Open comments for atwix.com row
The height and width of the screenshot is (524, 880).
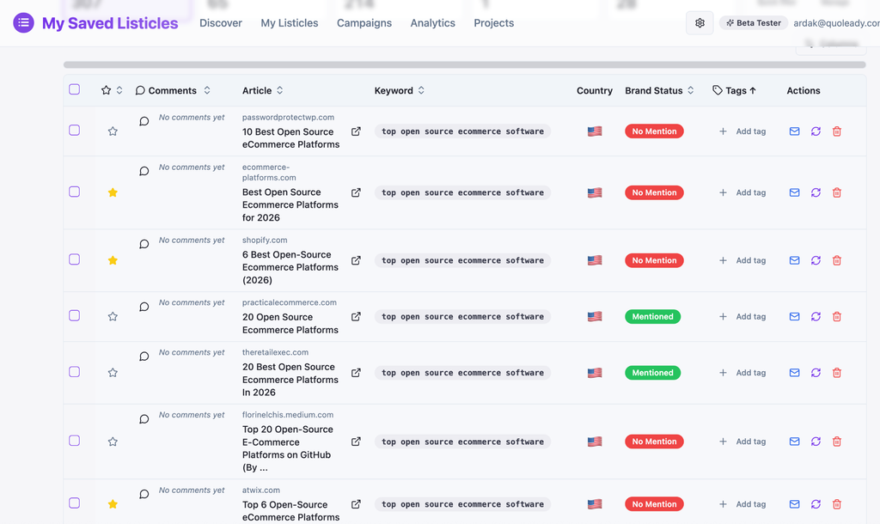click(x=144, y=494)
